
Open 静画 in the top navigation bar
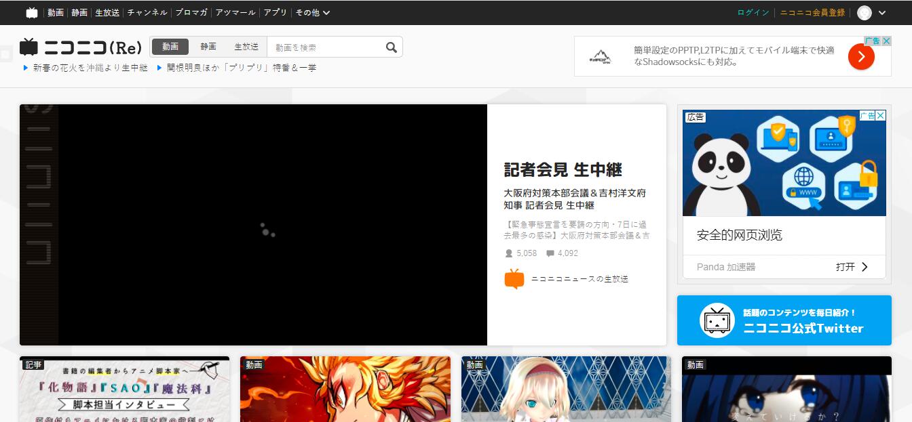click(x=79, y=13)
